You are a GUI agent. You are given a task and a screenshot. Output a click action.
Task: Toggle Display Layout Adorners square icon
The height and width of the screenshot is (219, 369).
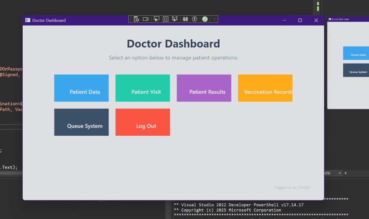pyautogui.click(x=166, y=19)
